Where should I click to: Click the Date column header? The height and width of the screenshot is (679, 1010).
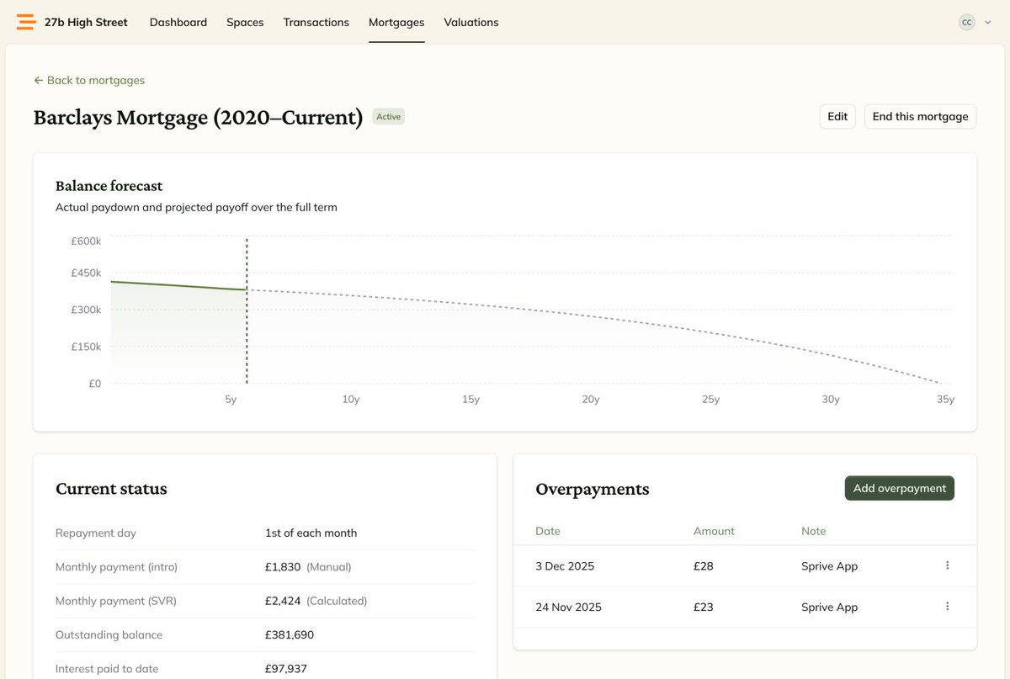click(x=548, y=531)
